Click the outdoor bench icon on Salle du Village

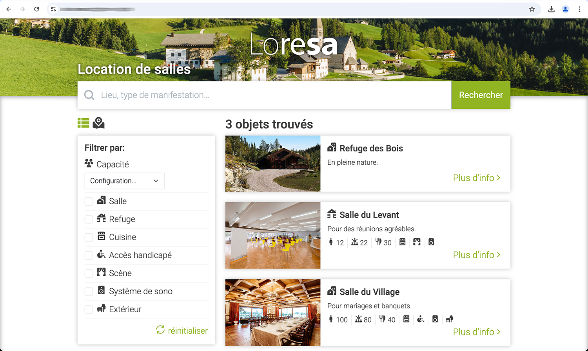[x=450, y=319]
